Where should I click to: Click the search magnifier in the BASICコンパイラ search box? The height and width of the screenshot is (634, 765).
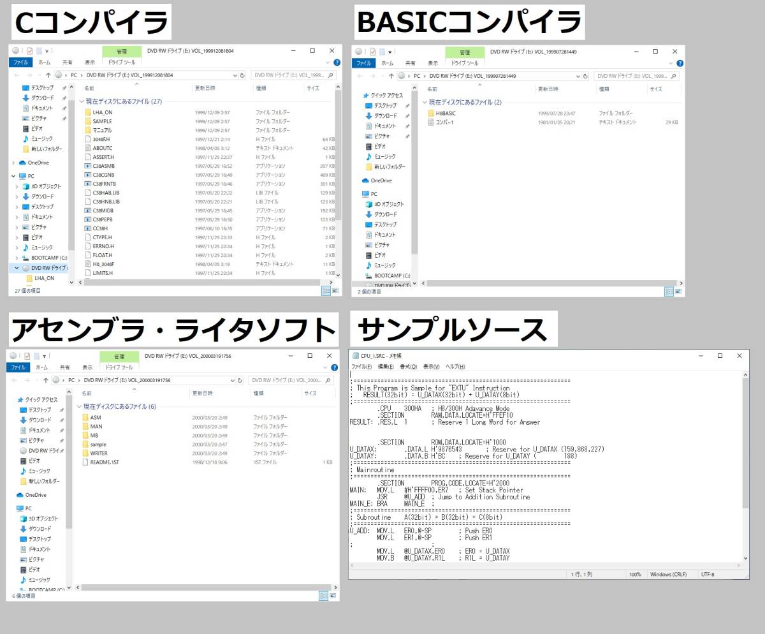coord(674,75)
